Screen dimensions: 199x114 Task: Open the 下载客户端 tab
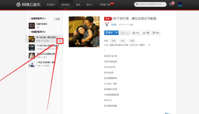[x=105, y=5]
